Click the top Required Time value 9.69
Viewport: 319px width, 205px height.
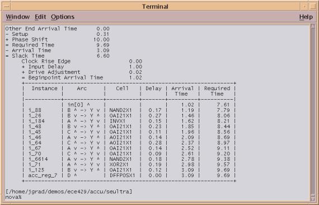point(103,45)
